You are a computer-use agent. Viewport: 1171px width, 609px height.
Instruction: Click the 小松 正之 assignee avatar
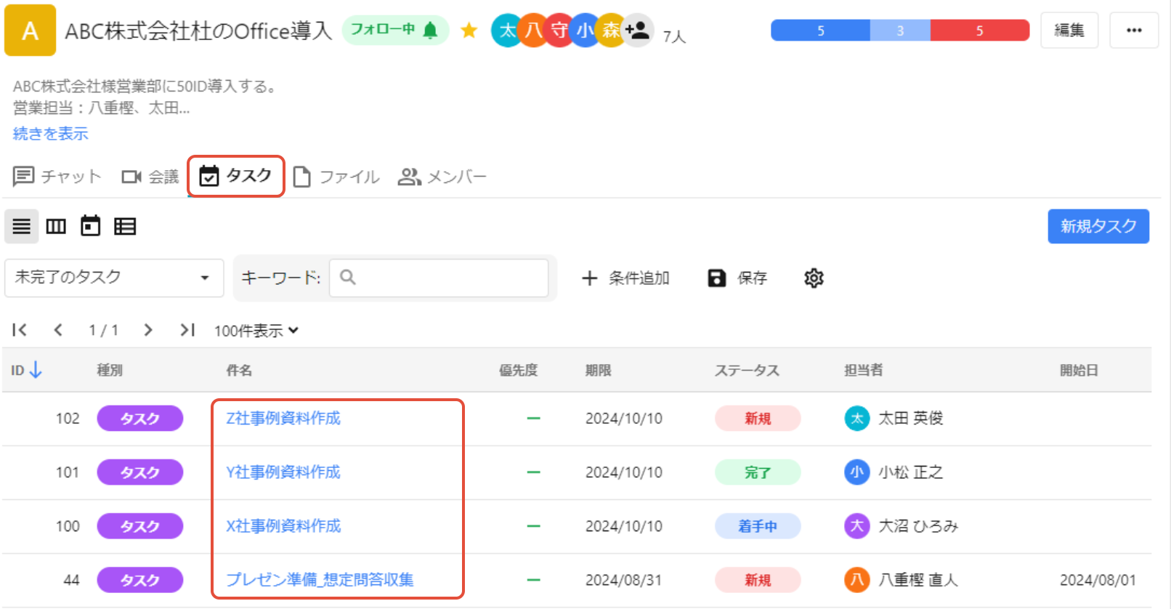[856, 472]
